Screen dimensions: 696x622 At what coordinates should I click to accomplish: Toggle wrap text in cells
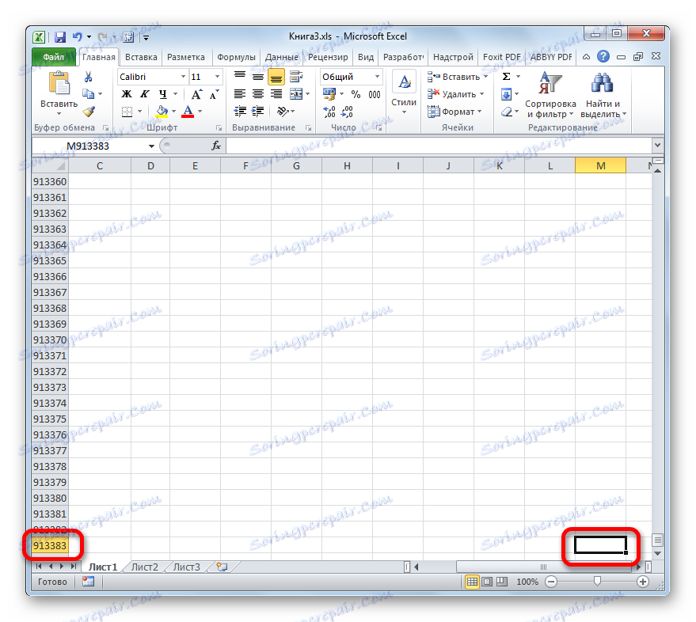tap(295, 76)
